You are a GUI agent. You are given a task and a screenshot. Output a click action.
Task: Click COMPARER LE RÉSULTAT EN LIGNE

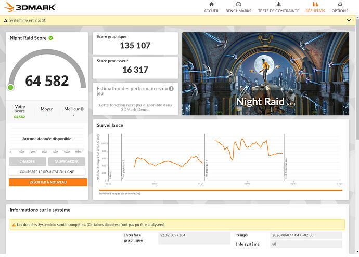click(x=47, y=172)
